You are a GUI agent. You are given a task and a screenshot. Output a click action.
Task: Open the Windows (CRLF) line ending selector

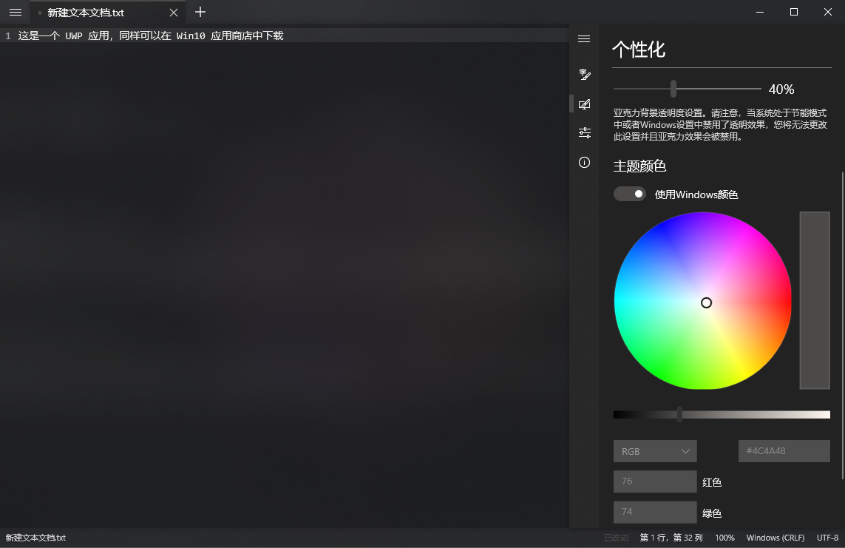tap(776, 538)
